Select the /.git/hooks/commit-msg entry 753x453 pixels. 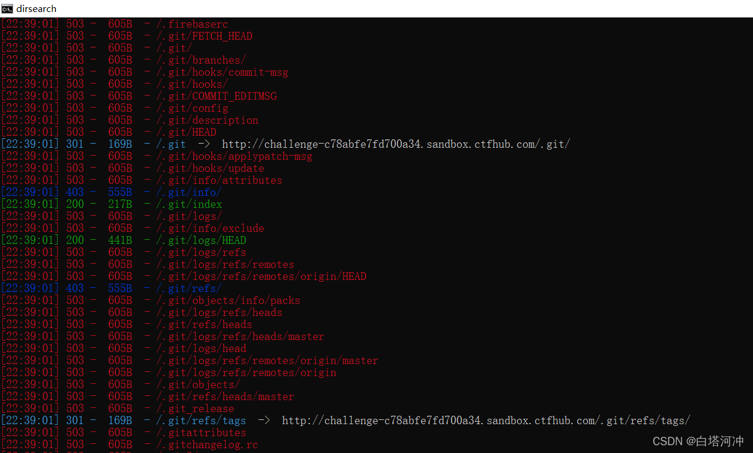(x=222, y=71)
